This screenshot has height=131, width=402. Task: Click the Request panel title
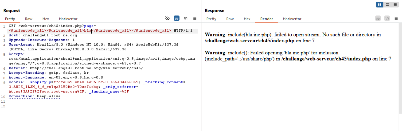(x=12, y=11)
